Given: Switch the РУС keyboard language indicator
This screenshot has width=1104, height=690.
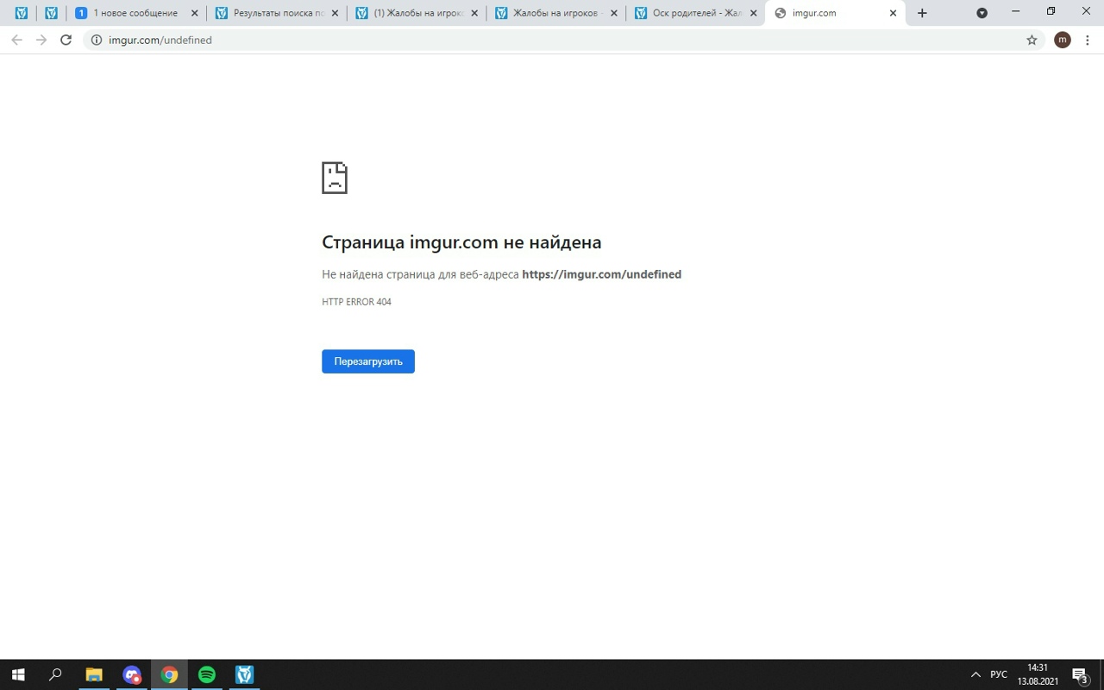Looking at the screenshot, I should 999,674.
